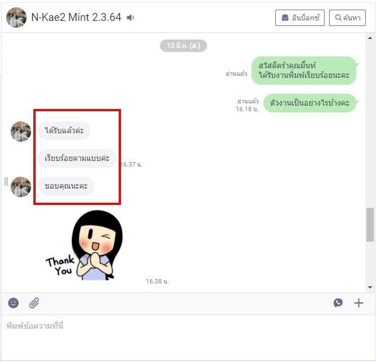Viewport: 376px width, 362px height.
Task: Click the scrollbar down arrow
Action: [370, 287]
